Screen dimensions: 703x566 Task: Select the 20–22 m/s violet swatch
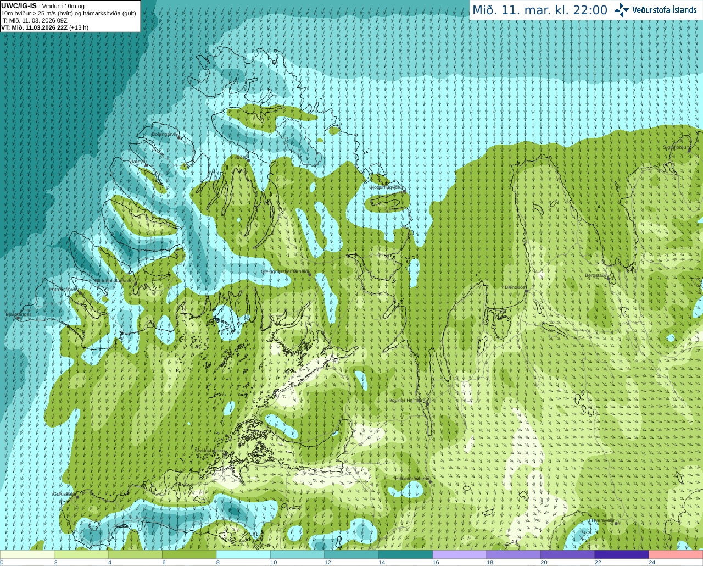click(568, 554)
